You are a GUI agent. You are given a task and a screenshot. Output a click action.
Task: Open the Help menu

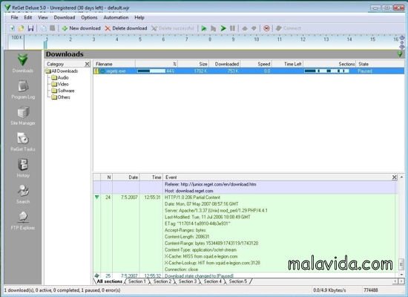click(x=139, y=18)
